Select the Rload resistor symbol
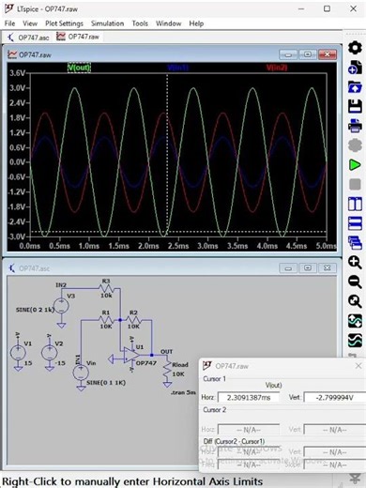The height and width of the screenshot is (488, 366). [167, 369]
